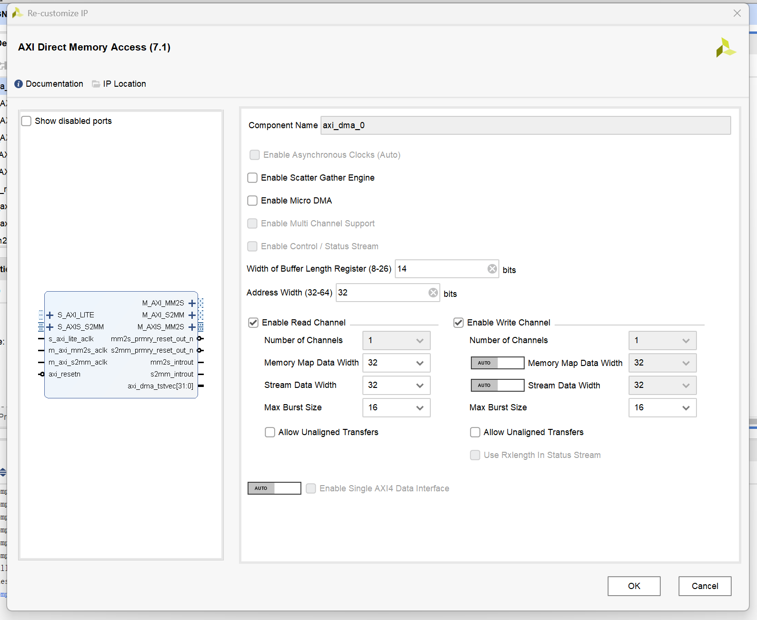757x620 pixels.
Task: Expand the M_AXI_MM2S interface plus icon
Action: coord(192,303)
